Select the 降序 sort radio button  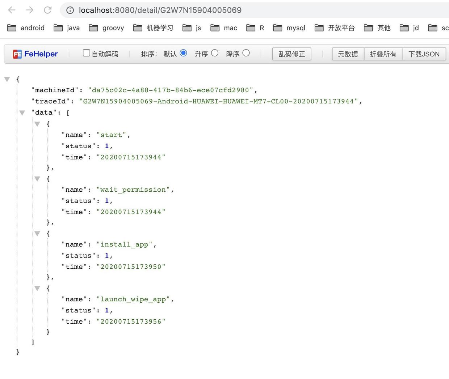coord(246,53)
